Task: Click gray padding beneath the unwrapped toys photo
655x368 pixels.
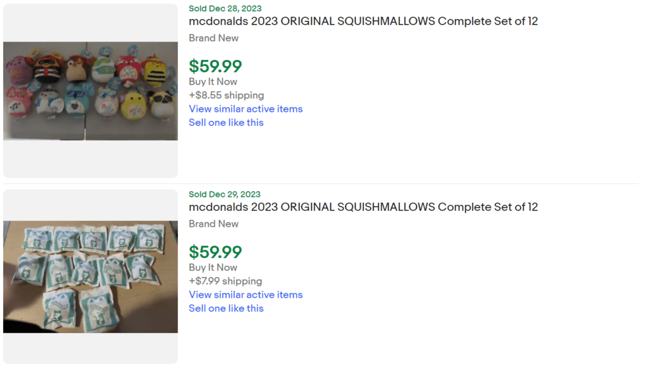Action: (90, 160)
